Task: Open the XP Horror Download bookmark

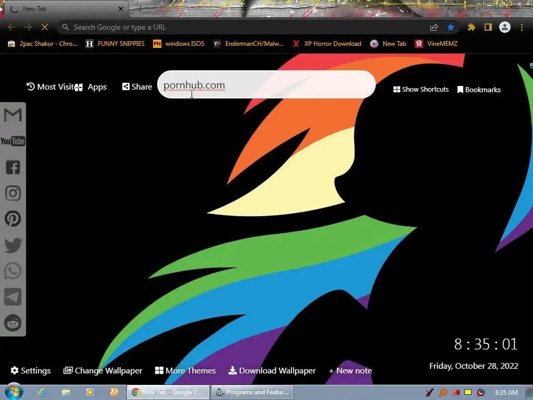Action: click(327, 44)
